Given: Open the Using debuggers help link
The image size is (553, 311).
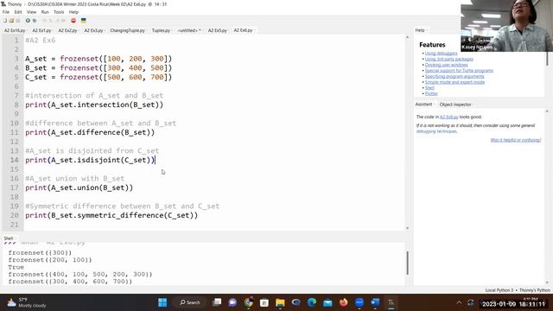Looking at the screenshot, I should pos(441,54).
